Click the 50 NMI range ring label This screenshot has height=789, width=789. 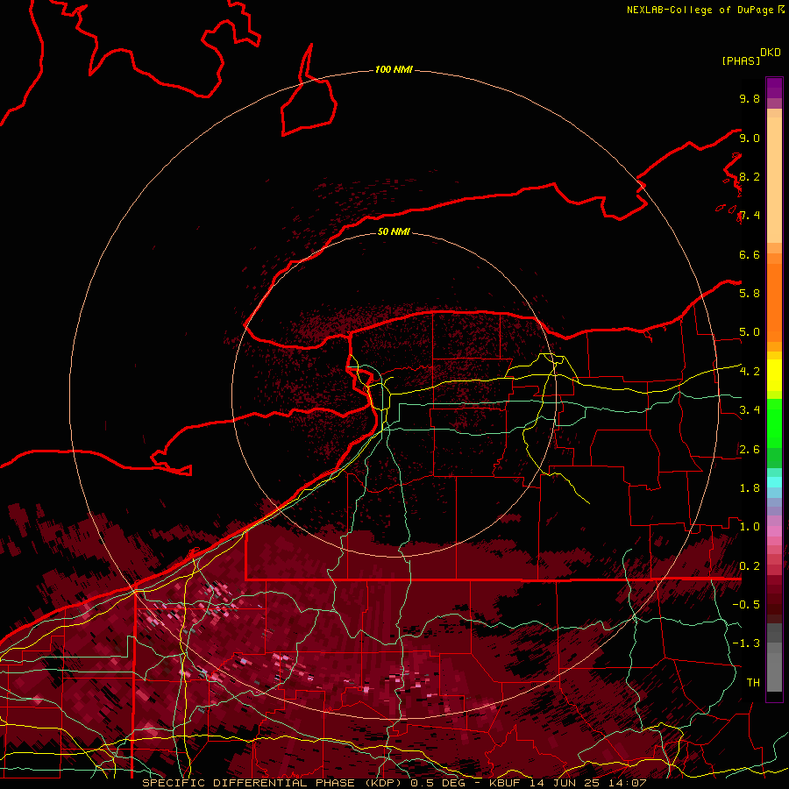click(x=394, y=231)
